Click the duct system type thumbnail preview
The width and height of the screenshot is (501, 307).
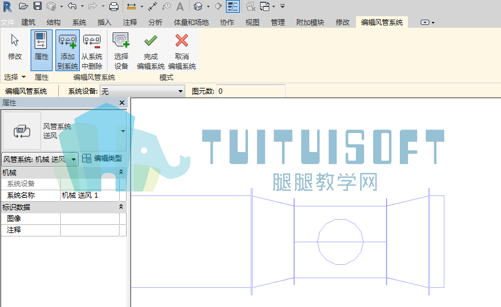(22, 131)
